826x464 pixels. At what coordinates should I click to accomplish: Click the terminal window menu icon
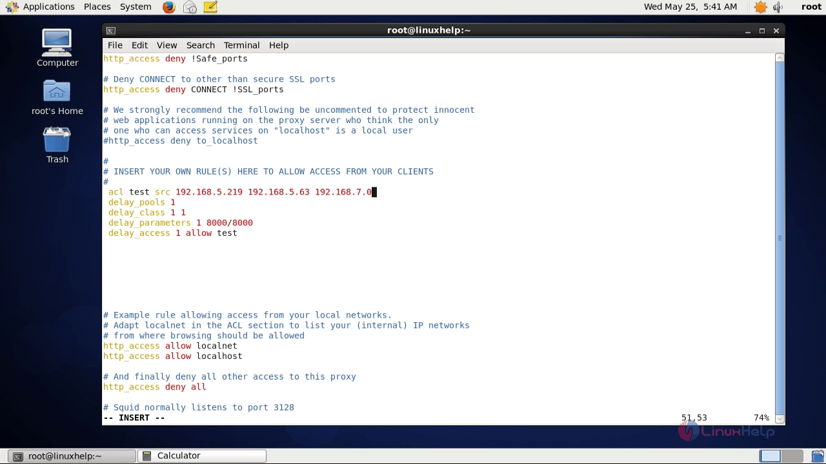(x=110, y=30)
